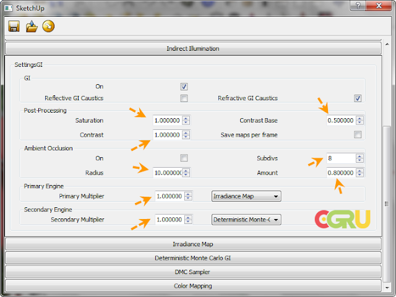Click the scrollbar down arrow
The width and height of the screenshot is (396, 297).
tap(387, 288)
